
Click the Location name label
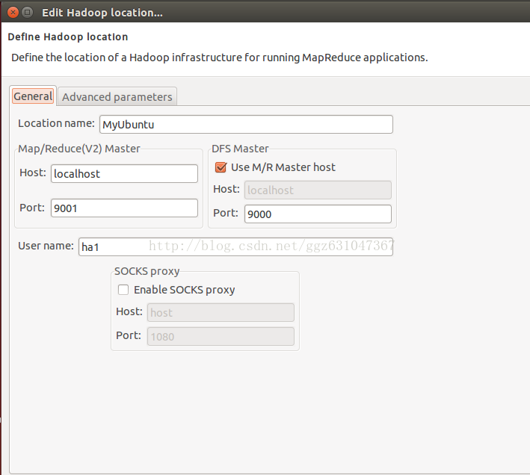pos(56,123)
